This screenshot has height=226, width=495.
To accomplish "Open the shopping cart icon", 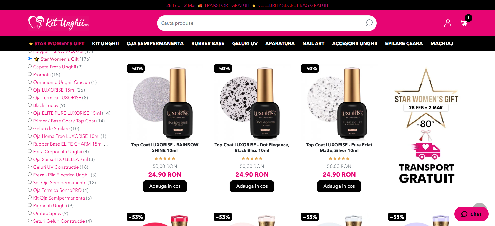I will point(464,23).
